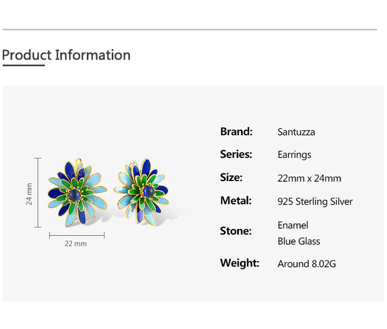The image size is (387, 329).
Task: Click the Earrings series value
Action: click(x=294, y=155)
